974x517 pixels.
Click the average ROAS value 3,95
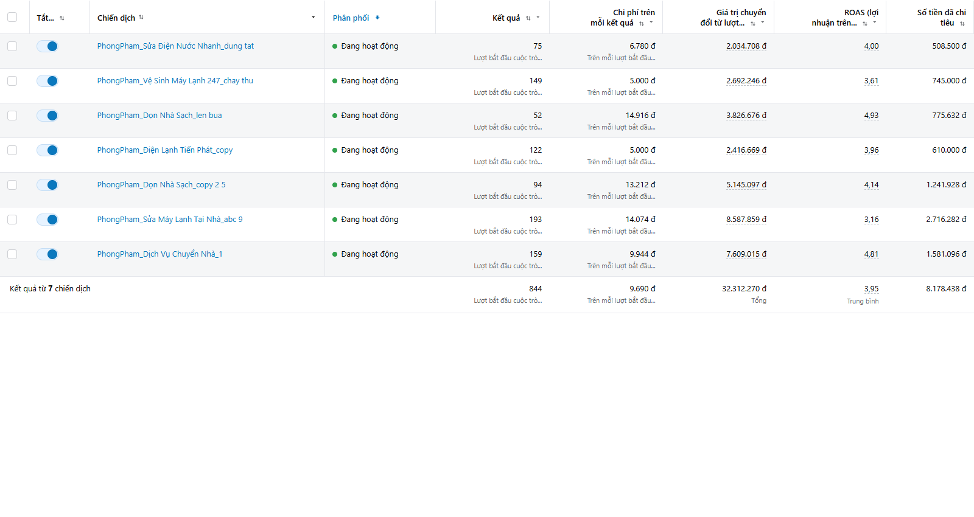pyautogui.click(x=871, y=289)
